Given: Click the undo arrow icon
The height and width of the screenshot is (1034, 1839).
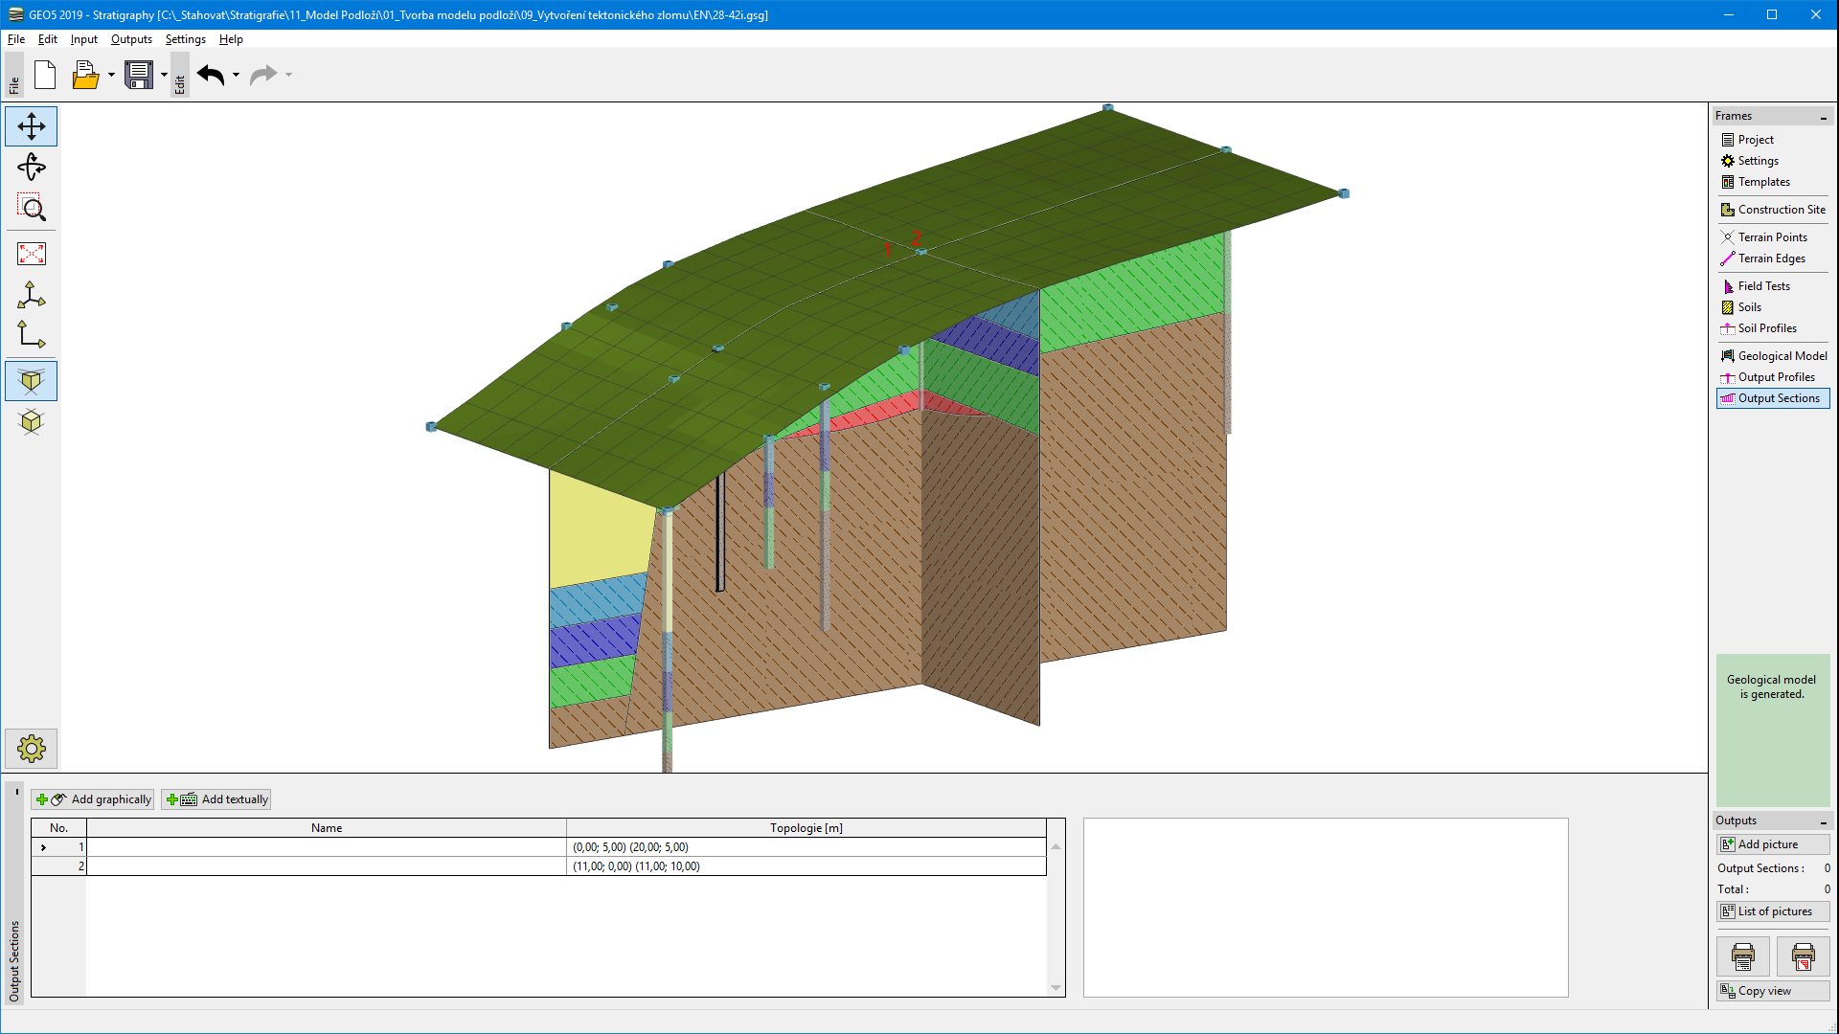Looking at the screenshot, I should [211, 75].
